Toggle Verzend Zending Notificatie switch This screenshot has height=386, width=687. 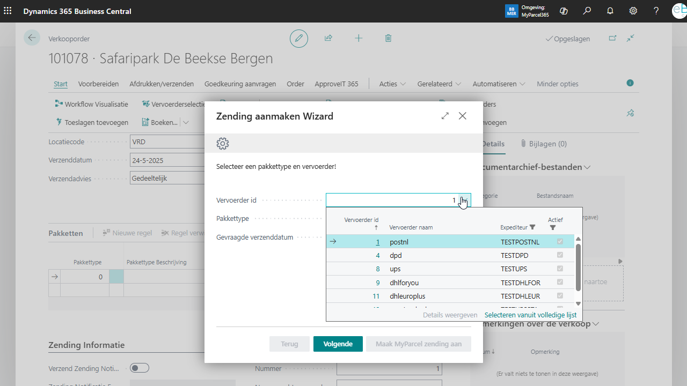click(x=140, y=368)
